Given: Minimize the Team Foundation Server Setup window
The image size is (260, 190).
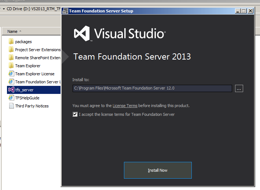Looking at the screenshot, I should (x=238, y=11).
